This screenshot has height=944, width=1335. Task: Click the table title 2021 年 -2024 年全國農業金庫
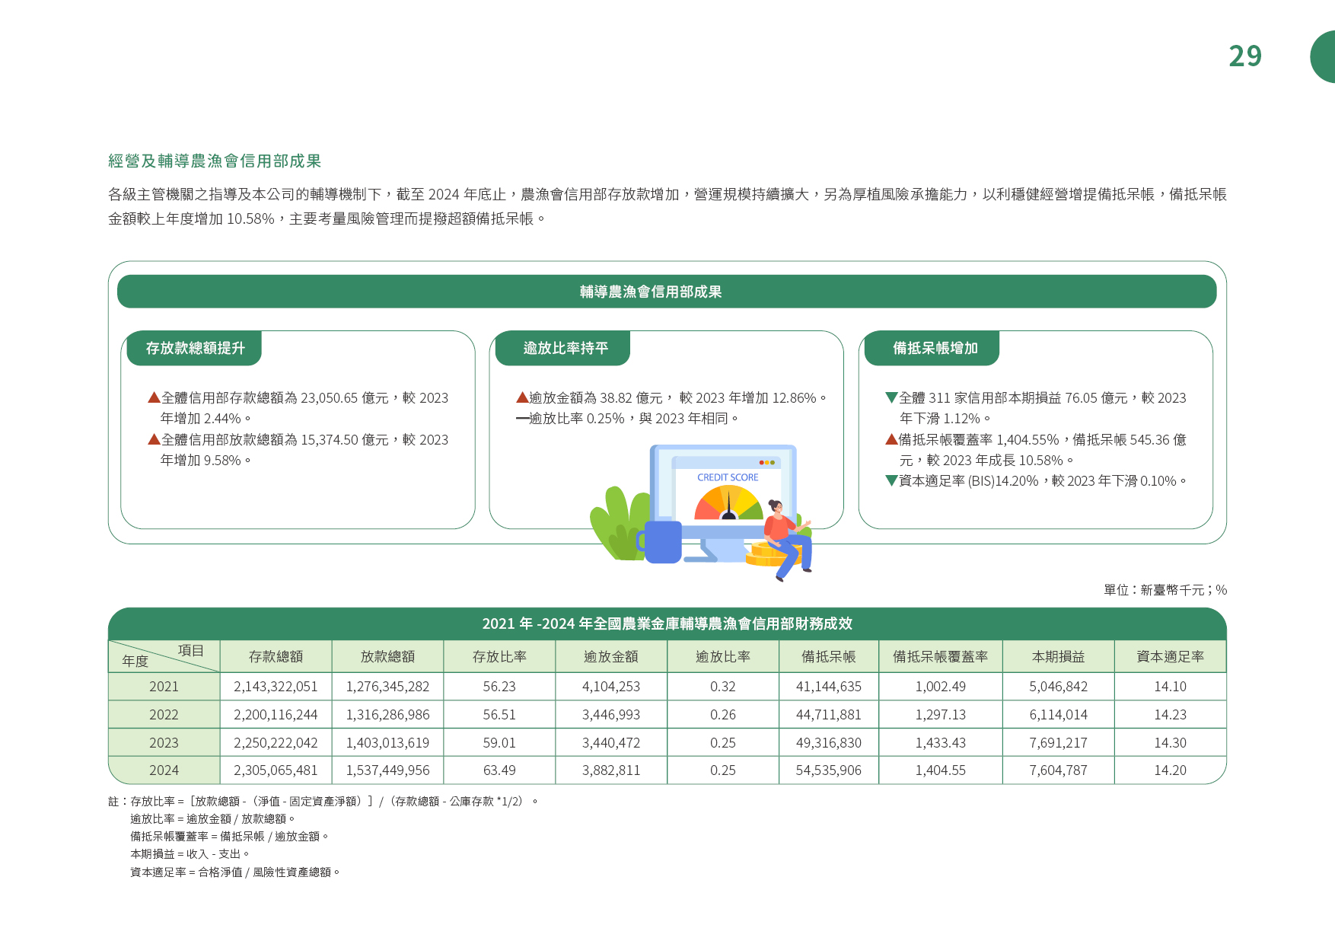pos(667,623)
